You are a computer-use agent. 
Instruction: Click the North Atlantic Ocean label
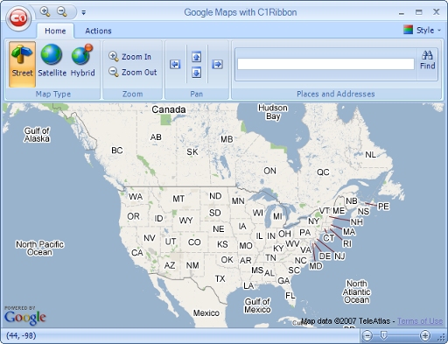(356, 291)
